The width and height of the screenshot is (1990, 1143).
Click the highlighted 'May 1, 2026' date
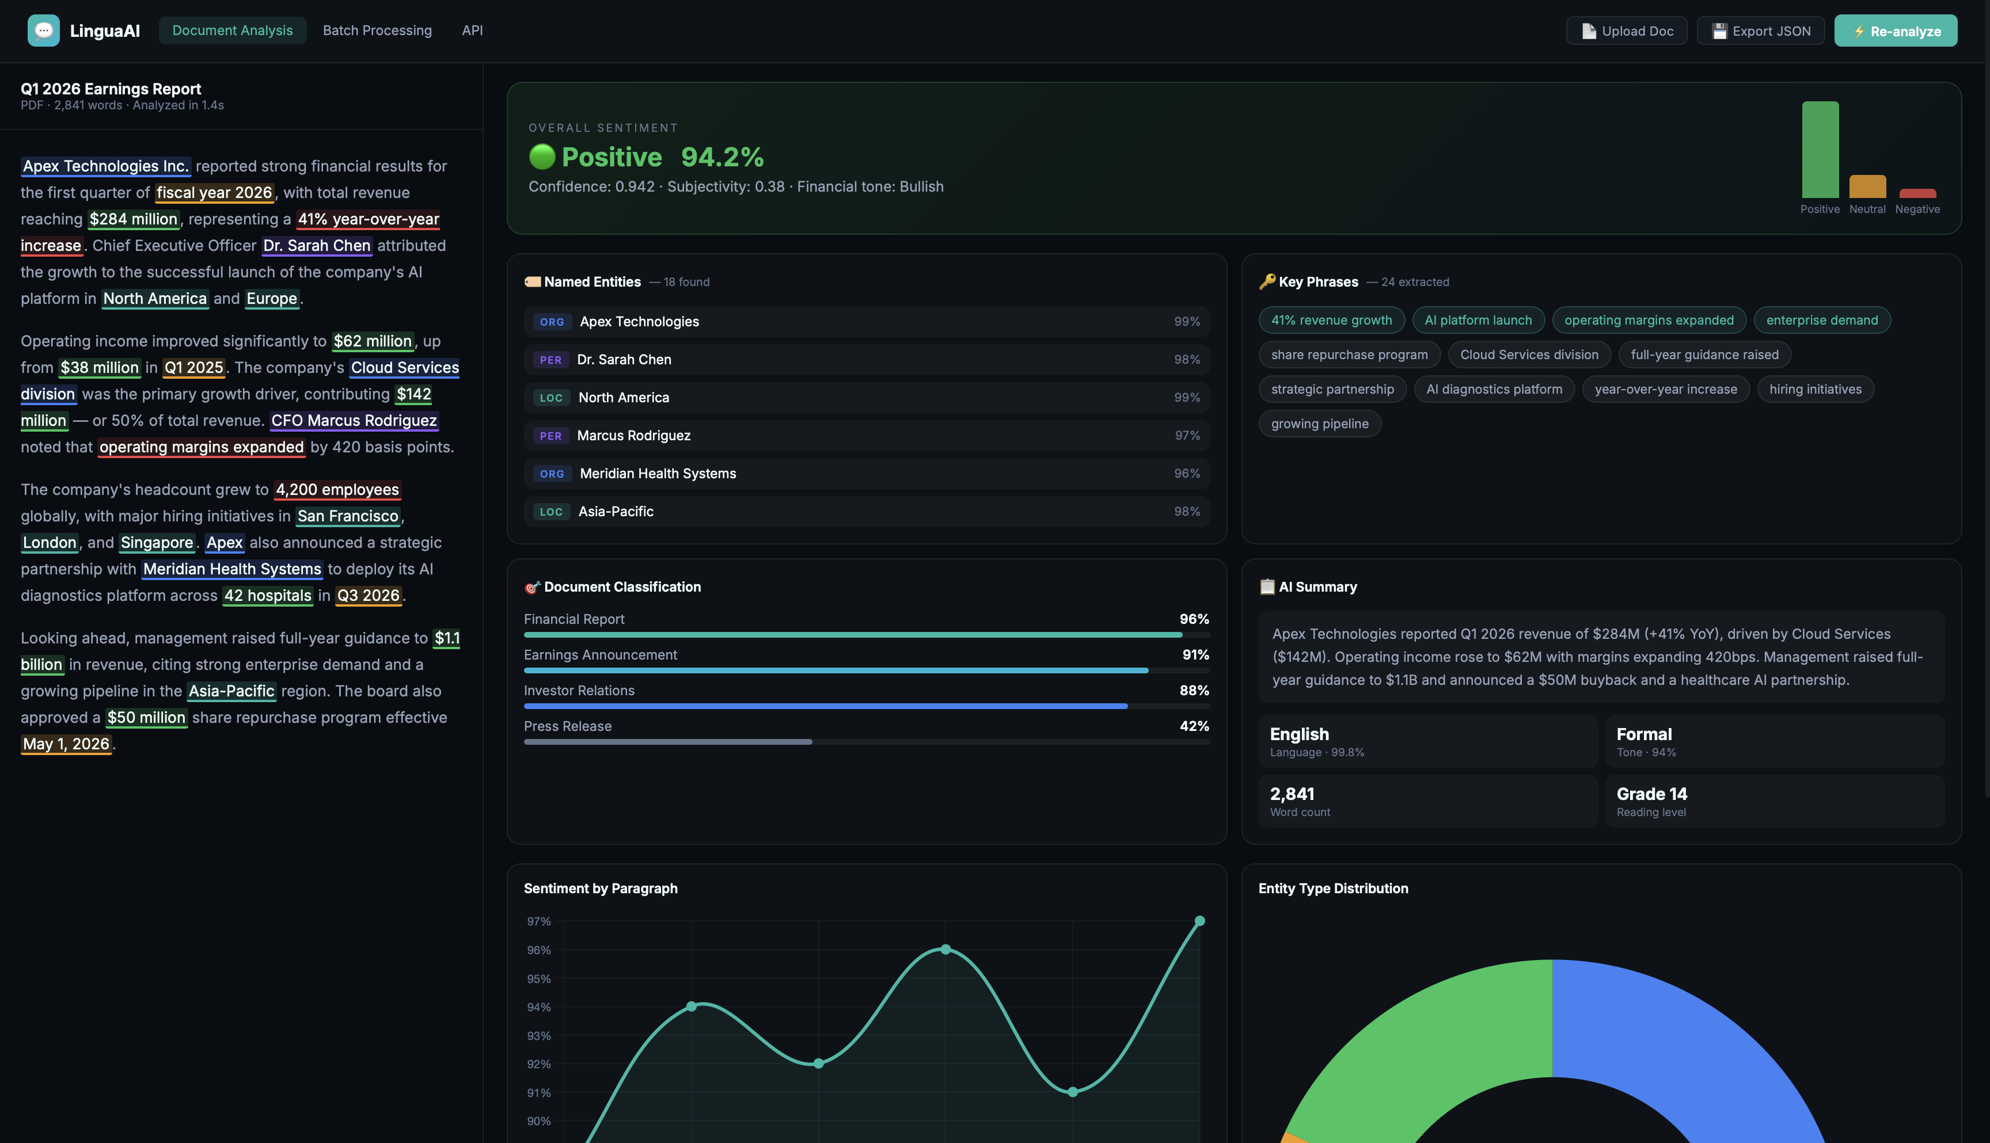point(66,744)
